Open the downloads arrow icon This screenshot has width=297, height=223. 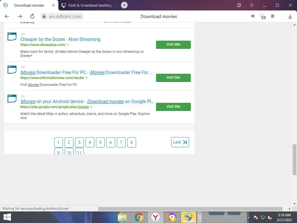click(x=290, y=17)
